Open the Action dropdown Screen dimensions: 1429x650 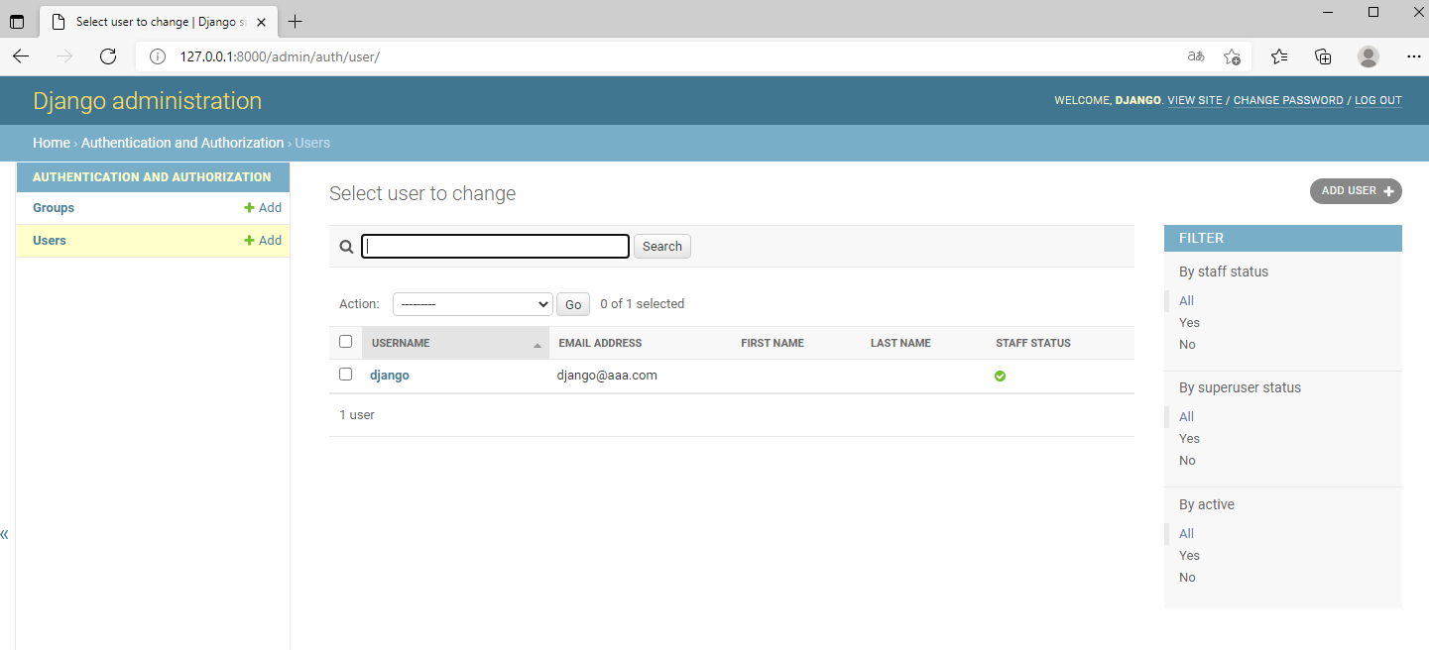click(x=472, y=304)
